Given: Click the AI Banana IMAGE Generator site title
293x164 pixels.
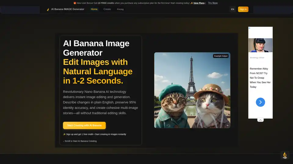Looking at the screenshot, I should [68, 9].
